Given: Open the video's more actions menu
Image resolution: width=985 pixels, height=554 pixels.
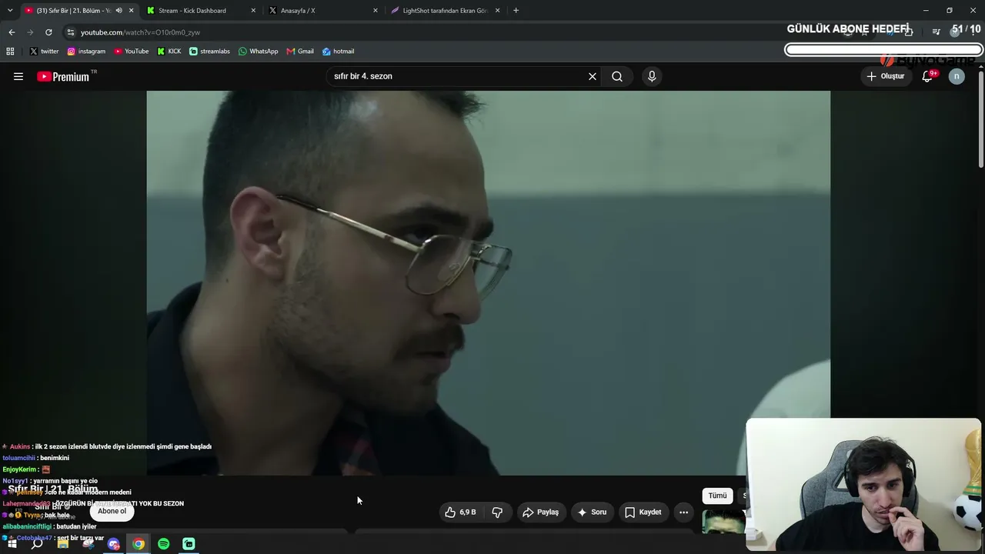Looking at the screenshot, I should (683, 512).
